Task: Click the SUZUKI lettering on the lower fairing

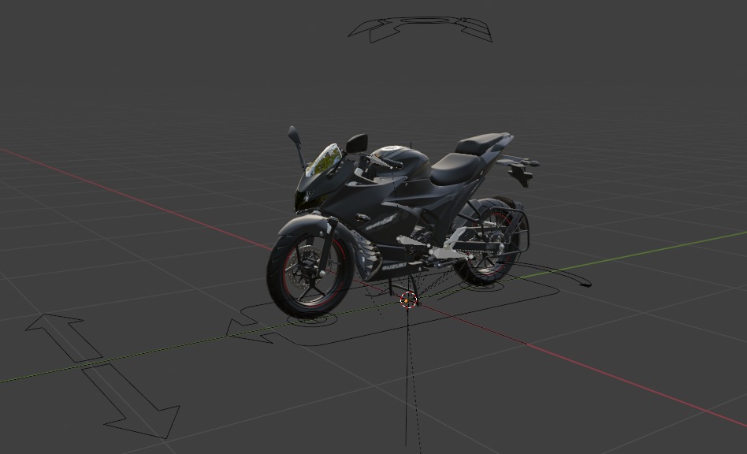Action: click(x=394, y=266)
